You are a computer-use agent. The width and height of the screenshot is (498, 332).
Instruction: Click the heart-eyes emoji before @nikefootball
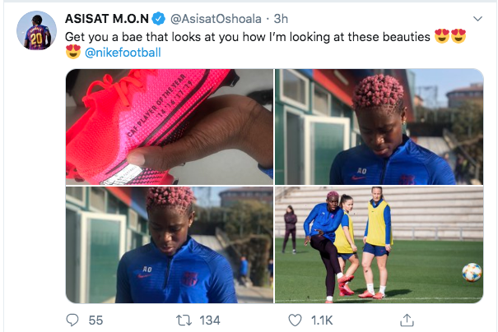pos(73,52)
